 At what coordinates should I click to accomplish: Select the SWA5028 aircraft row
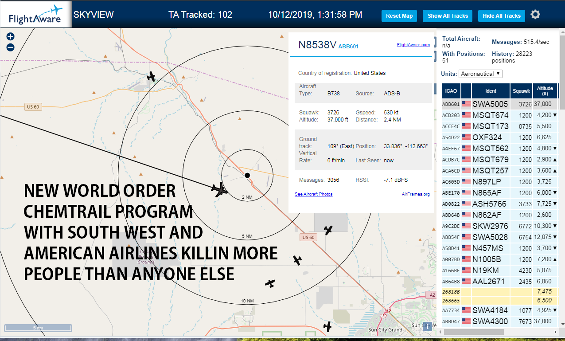coord(499,237)
